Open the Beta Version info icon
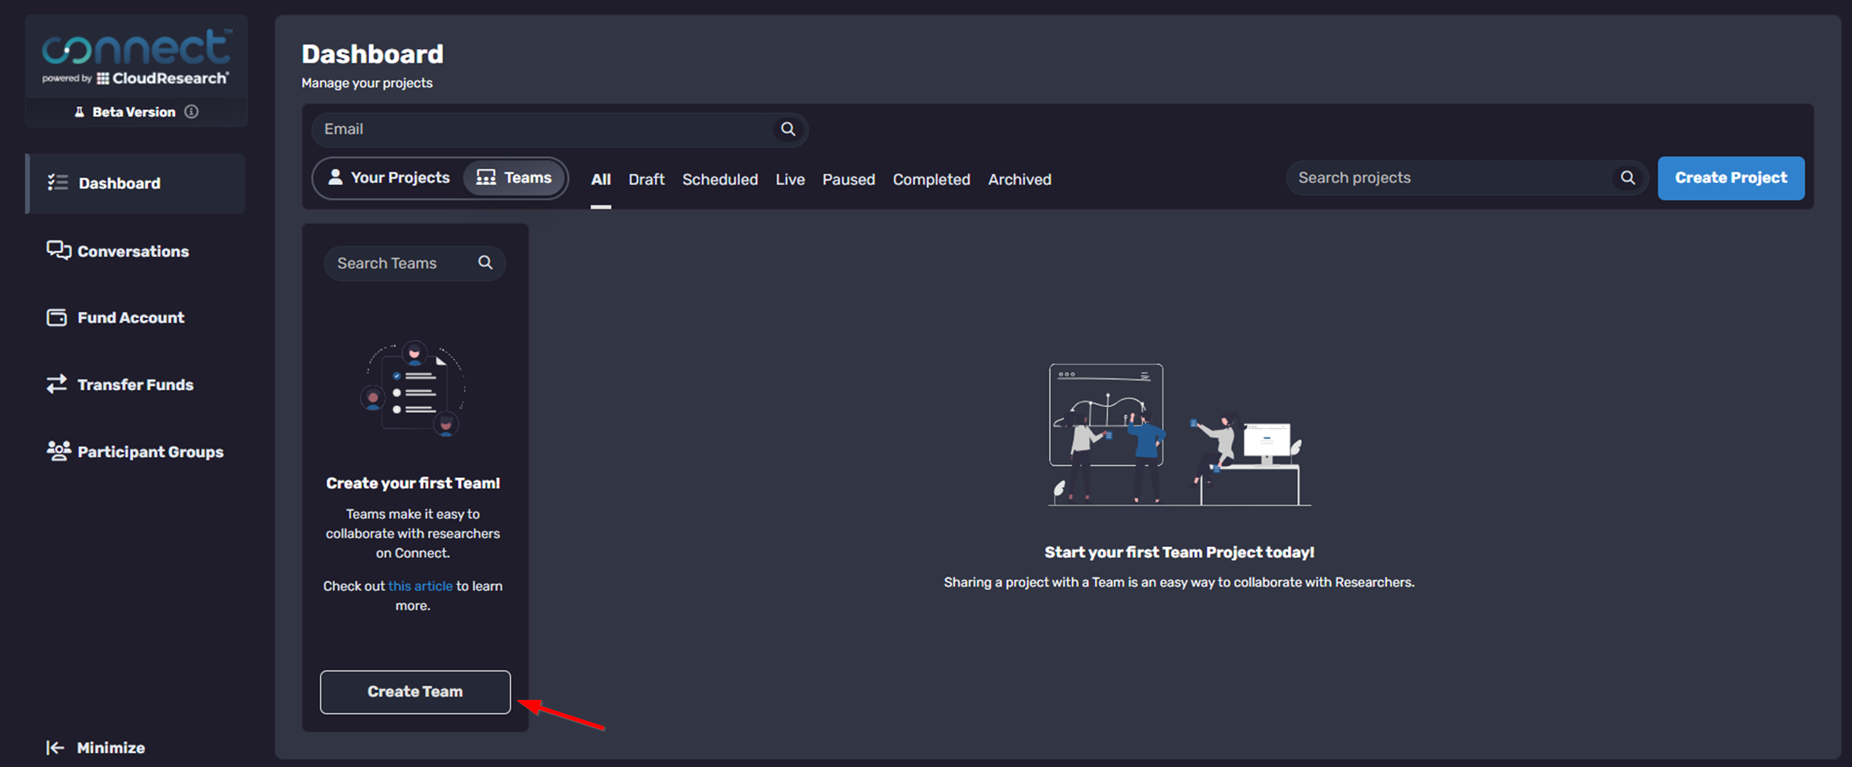 point(191,112)
